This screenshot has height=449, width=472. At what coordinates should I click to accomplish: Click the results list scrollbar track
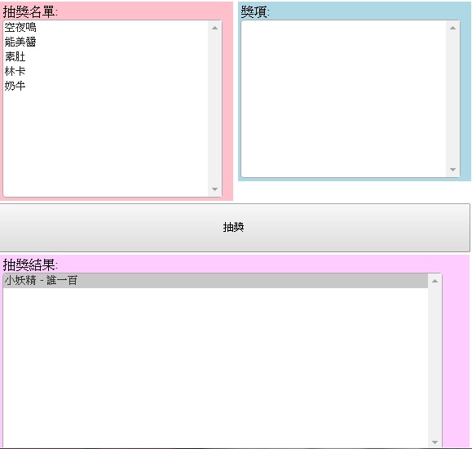[435, 362]
